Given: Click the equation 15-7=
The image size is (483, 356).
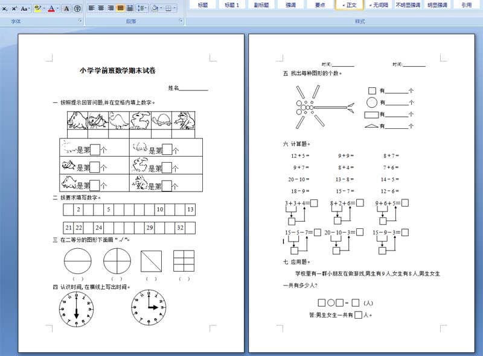Looking at the screenshot, I should point(345,191).
